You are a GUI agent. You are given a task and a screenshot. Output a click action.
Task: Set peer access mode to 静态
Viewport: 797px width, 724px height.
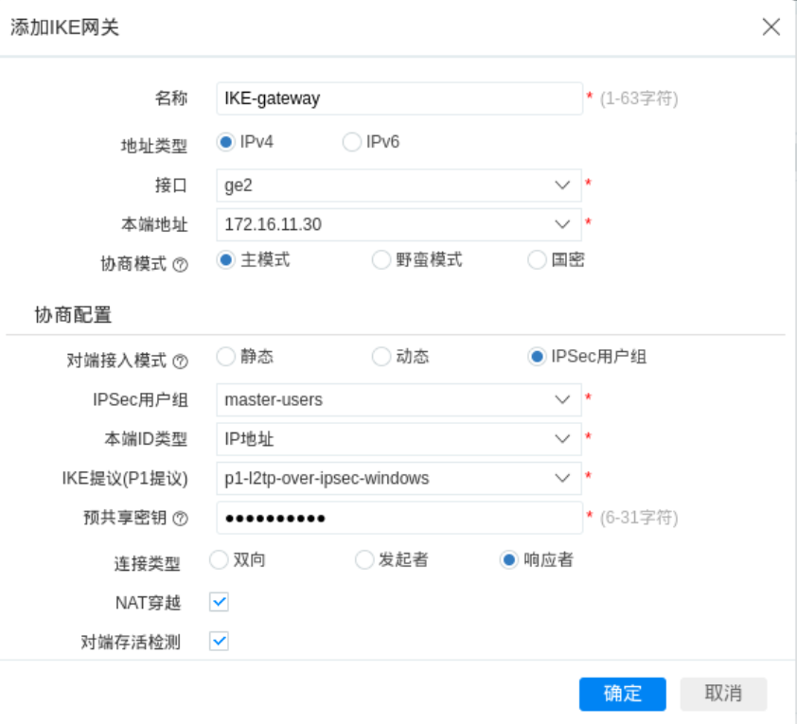tap(225, 357)
